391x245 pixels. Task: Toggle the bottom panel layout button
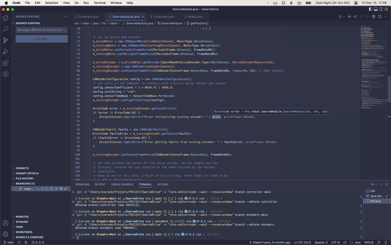click(x=376, y=9)
